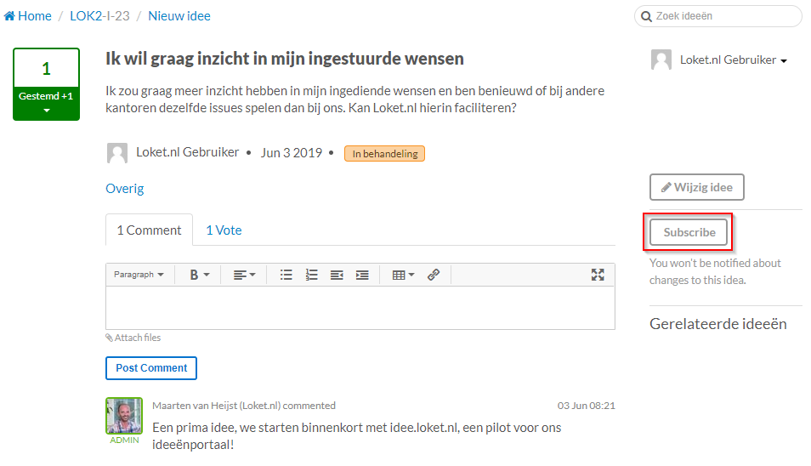
Task: Click the Wijzig idee button
Action: click(696, 187)
